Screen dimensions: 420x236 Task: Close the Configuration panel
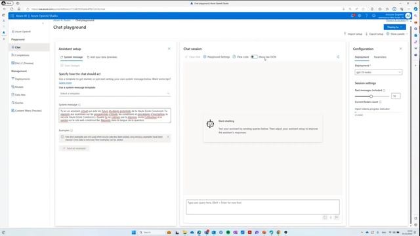(x=401, y=49)
